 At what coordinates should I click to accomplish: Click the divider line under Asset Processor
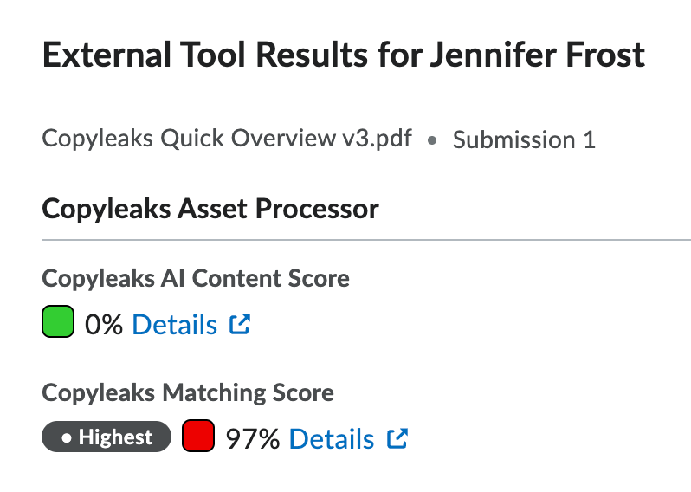[x=365, y=239]
